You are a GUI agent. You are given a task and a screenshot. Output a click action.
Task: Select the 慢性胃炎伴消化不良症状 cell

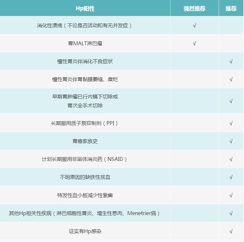click(85, 61)
